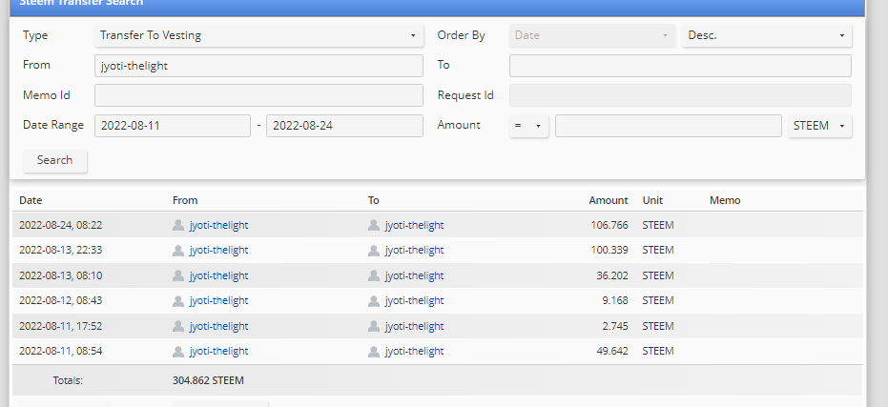This screenshot has height=407, width=888.
Task: Focus the Memo Id input field
Action: click(258, 95)
